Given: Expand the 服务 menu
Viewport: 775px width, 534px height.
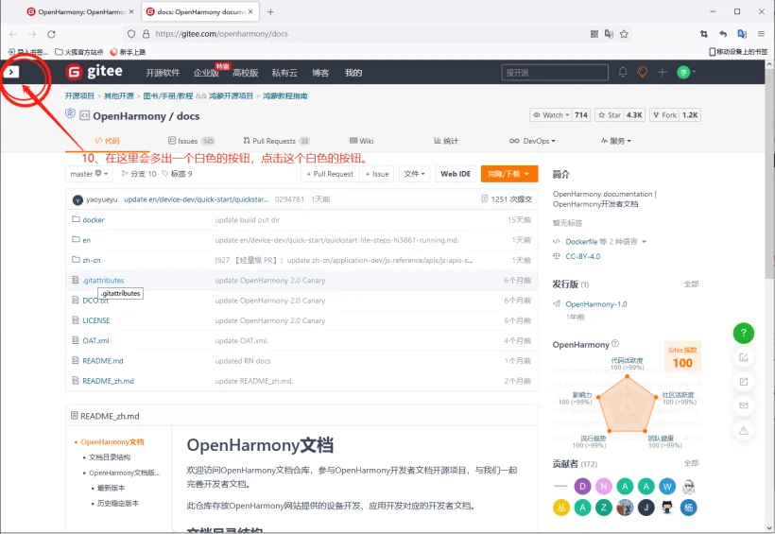Looking at the screenshot, I should [616, 141].
